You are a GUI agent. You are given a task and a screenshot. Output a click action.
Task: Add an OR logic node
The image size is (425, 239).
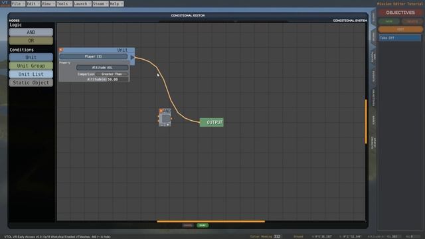pyautogui.click(x=31, y=40)
